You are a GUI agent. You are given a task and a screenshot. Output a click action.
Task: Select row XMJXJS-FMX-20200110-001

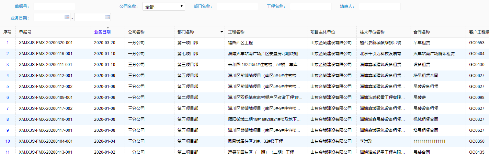(244, 119)
